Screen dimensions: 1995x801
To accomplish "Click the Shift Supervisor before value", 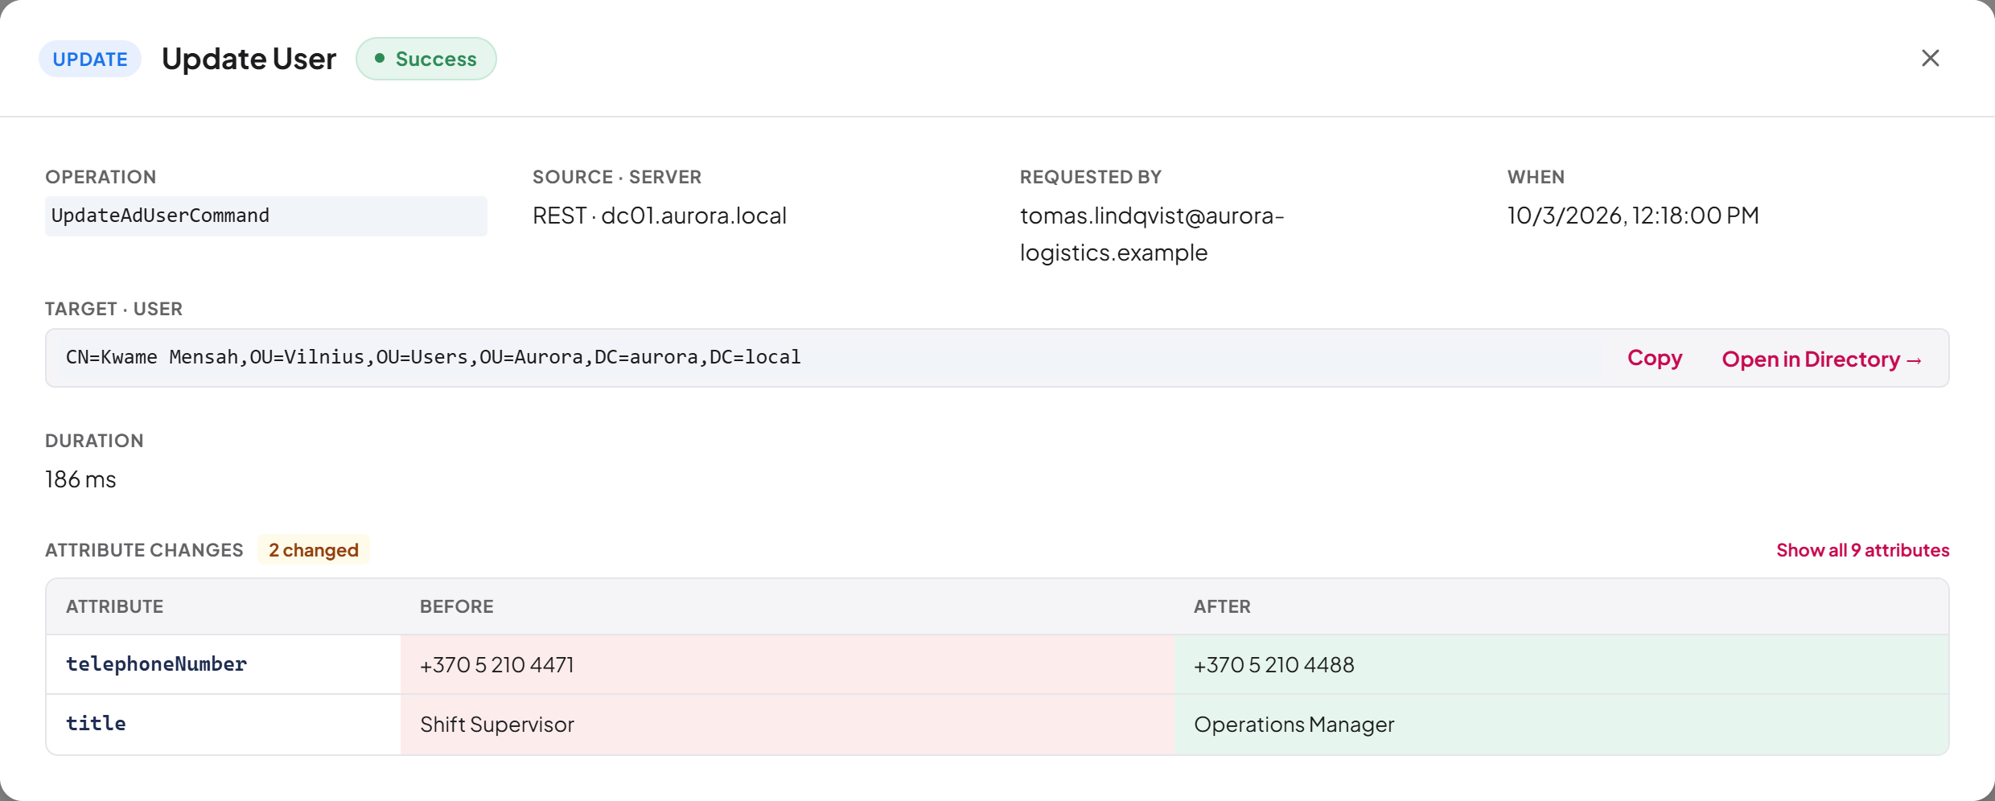I will pyautogui.click(x=496, y=724).
